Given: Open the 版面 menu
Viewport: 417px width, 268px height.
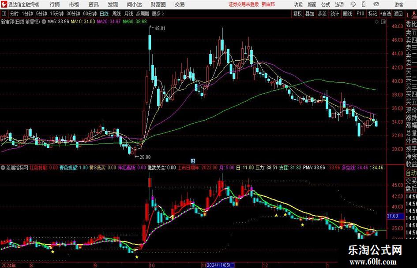Looking at the screenshot, I should point(312,4).
